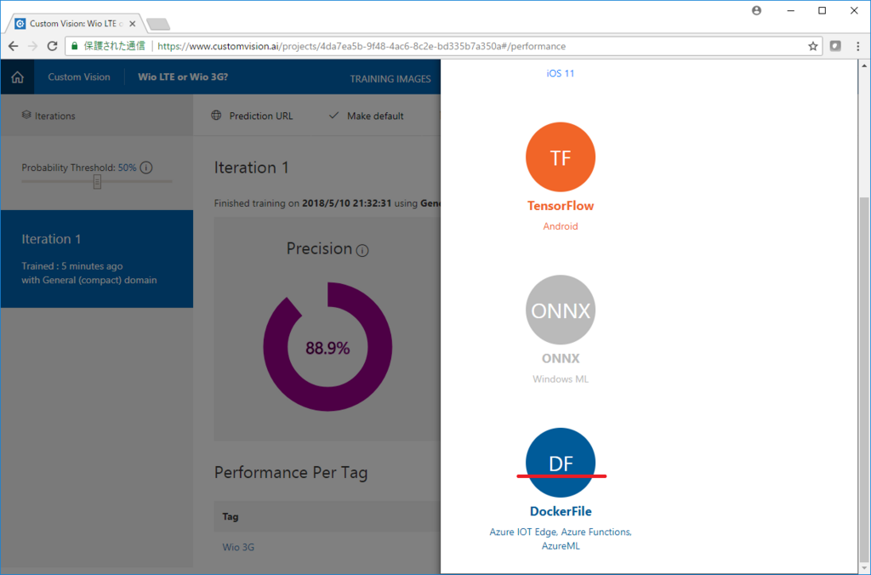871x575 pixels.
Task: Click the Tag column header
Action: (x=231, y=516)
